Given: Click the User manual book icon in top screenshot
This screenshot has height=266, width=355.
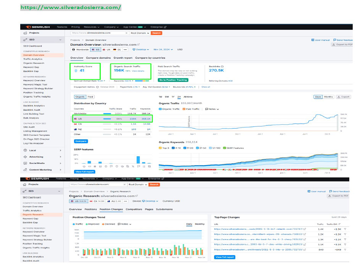Looking at the screenshot, I should point(313,40).
